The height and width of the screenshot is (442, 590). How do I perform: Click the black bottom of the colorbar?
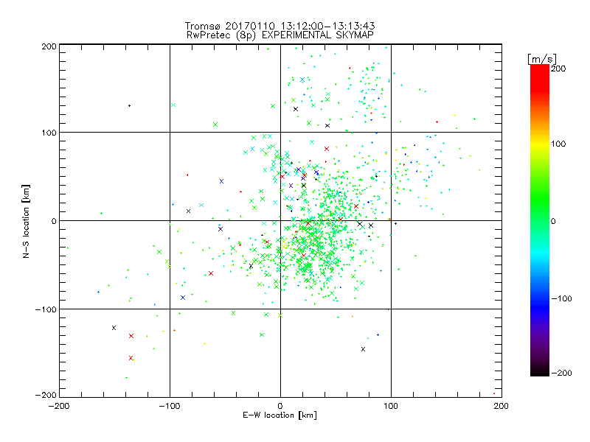tap(540, 371)
